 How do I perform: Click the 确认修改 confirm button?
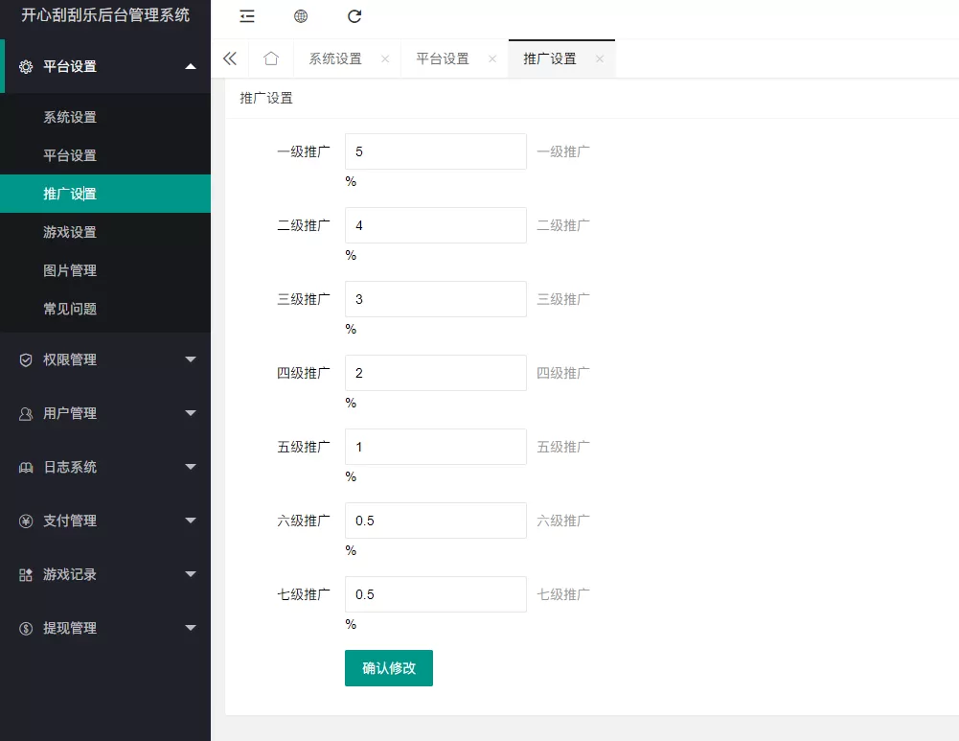pyautogui.click(x=388, y=668)
